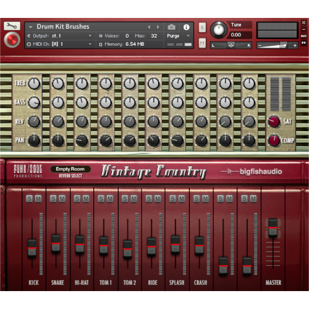This screenshot has width=309, height=309.
Task: Mute the TOM 1 channel
Action: (x=110, y=199)
